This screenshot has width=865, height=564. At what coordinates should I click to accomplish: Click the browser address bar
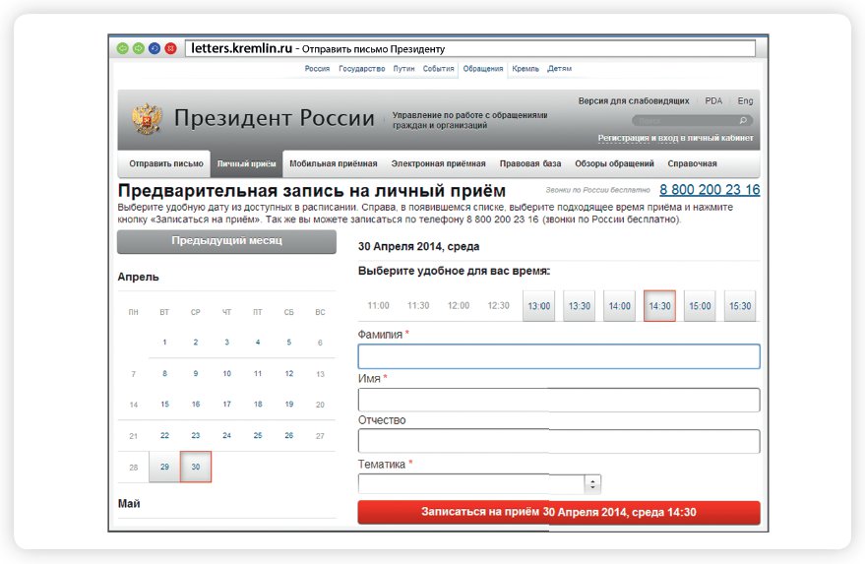click(x=470, y=48)
